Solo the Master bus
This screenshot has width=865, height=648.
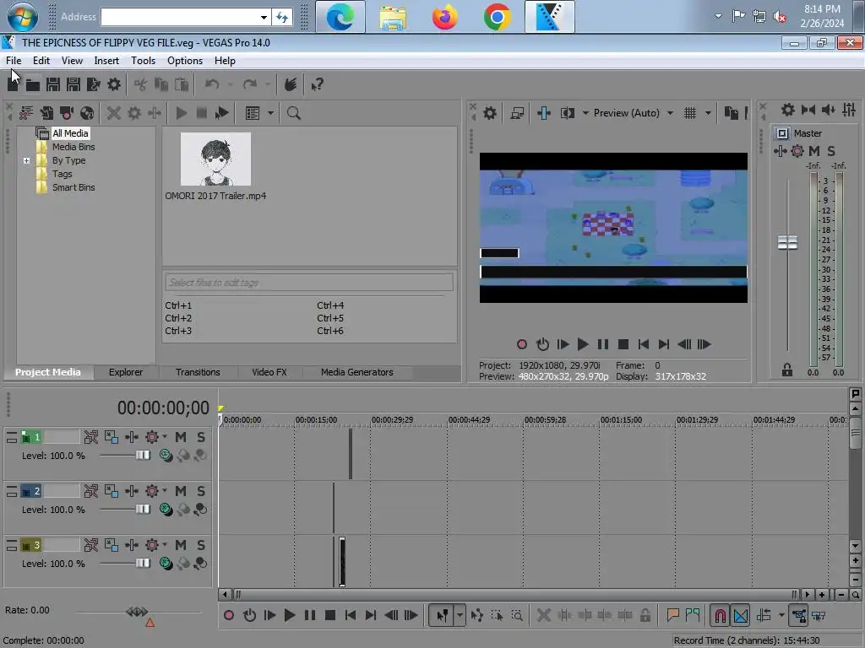[x=831, y=151]
